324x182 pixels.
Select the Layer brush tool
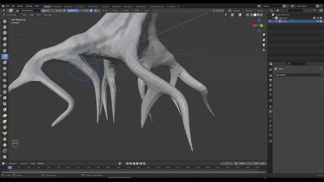coord(5,51)
